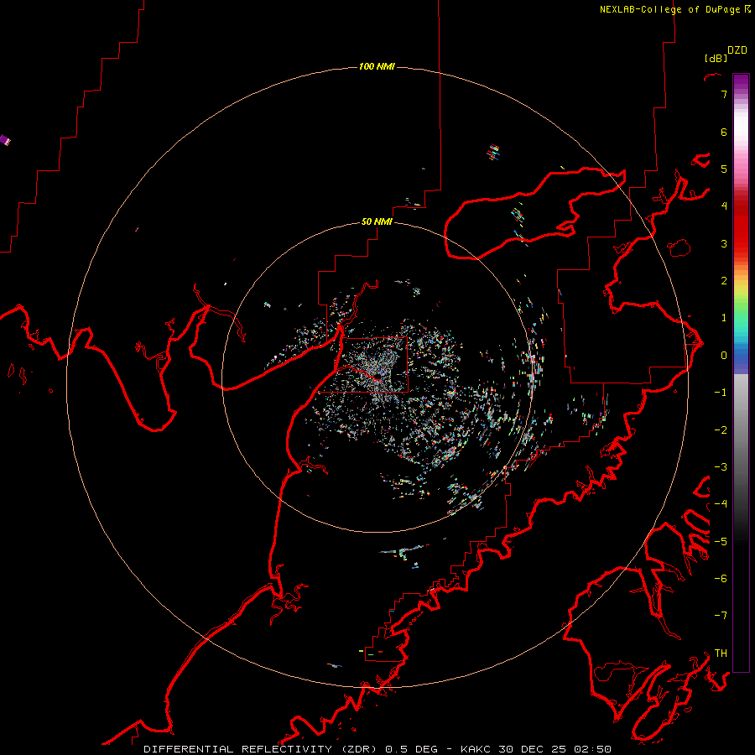This screenshot has width=755, height=755.
Task: Click the NEXLAB-College of DuPage title text
Action: click(669, 9)
